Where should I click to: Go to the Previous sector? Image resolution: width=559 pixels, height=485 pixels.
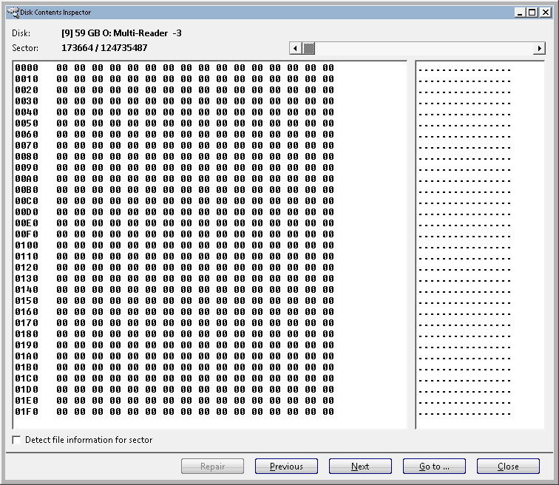(x=286, y=467)
